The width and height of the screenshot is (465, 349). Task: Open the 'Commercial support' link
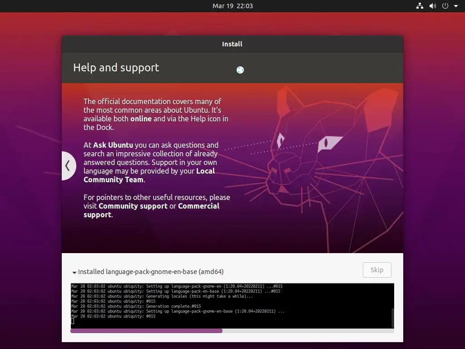pyautogui.click(x=151, y=210)
